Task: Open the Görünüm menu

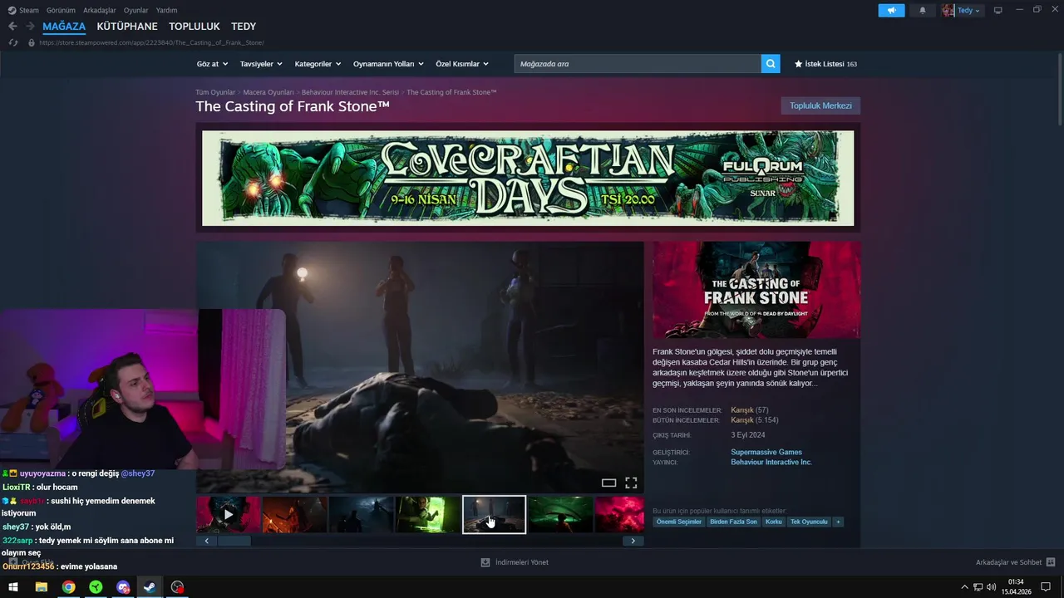Action: [61, 10]
